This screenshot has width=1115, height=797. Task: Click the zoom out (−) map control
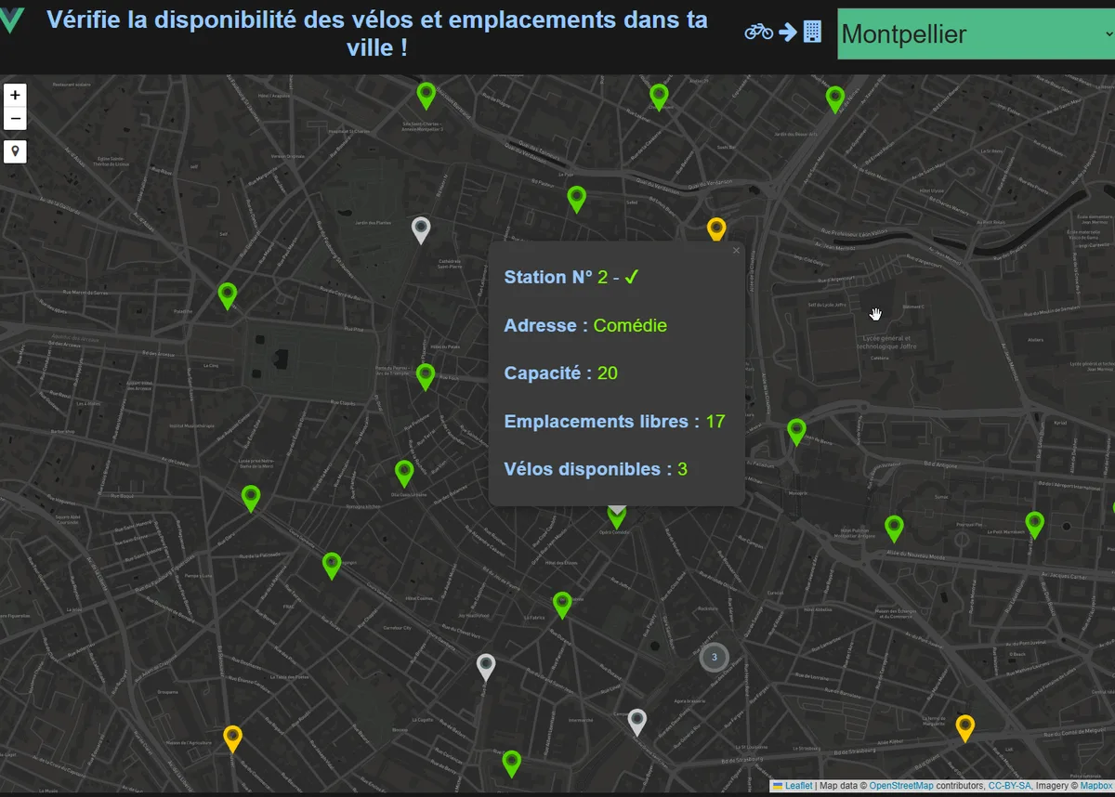pyautogui.click(x=15, y=118)
